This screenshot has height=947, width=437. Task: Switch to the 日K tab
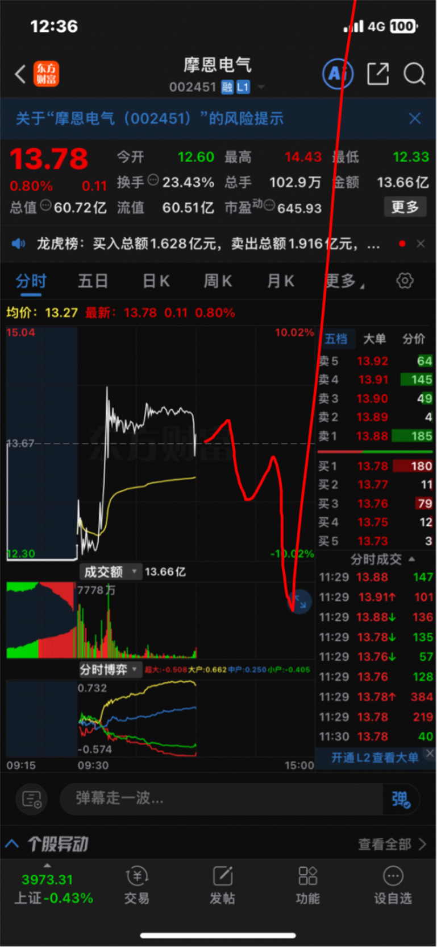click(x=156, y=281)
